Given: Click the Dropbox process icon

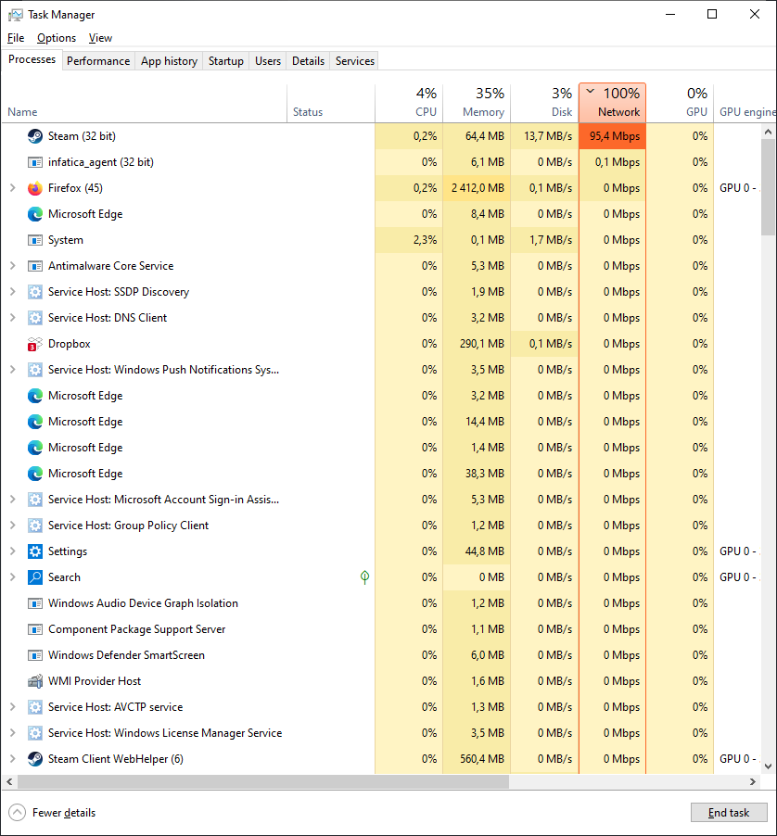Looking at the screenshot, I should pos(35,344).
